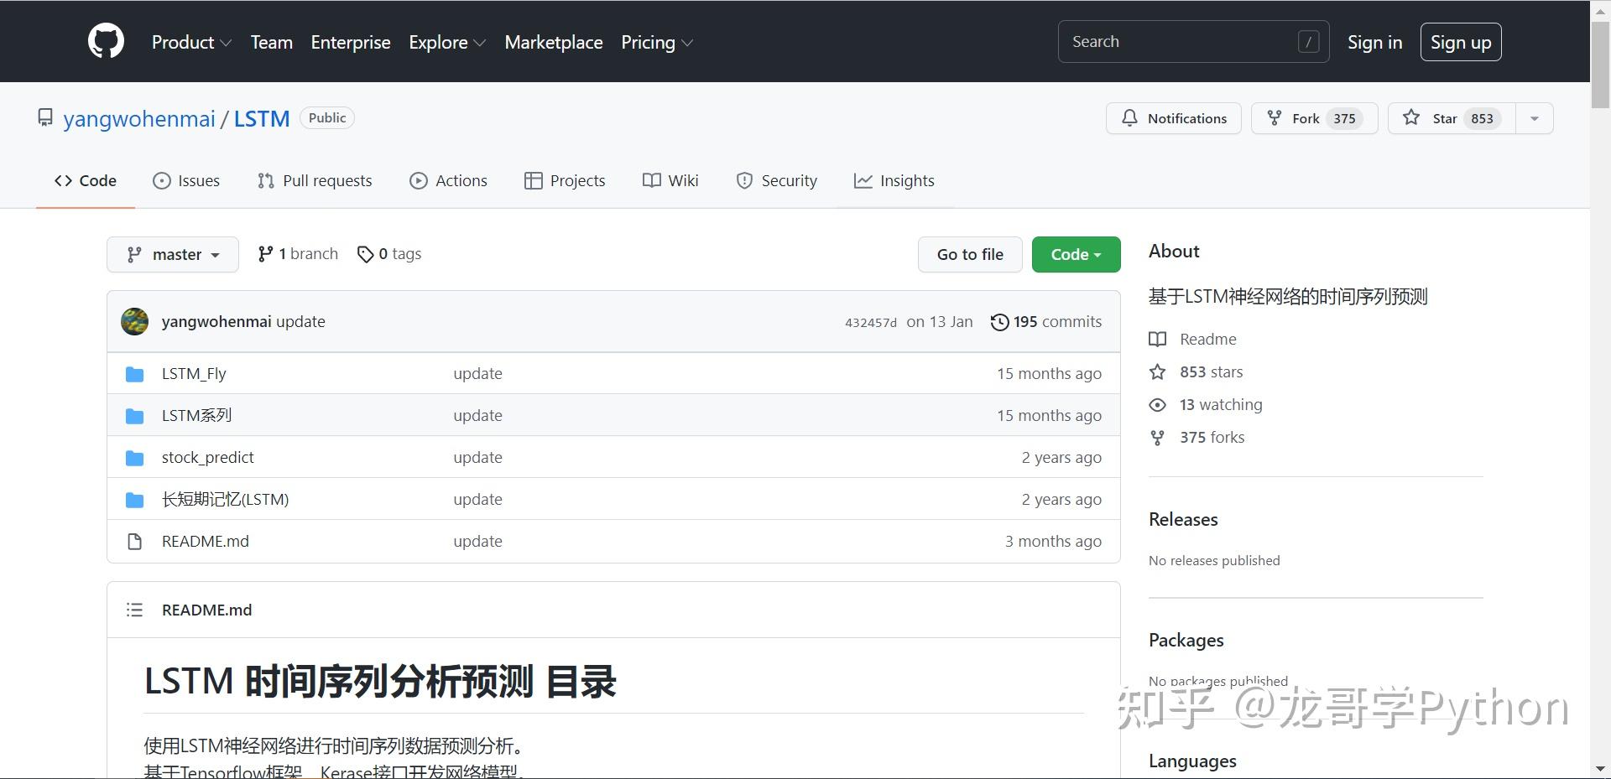Open the Issues tab icon
Screen dimensions: 1611x779
pos(161,180)
